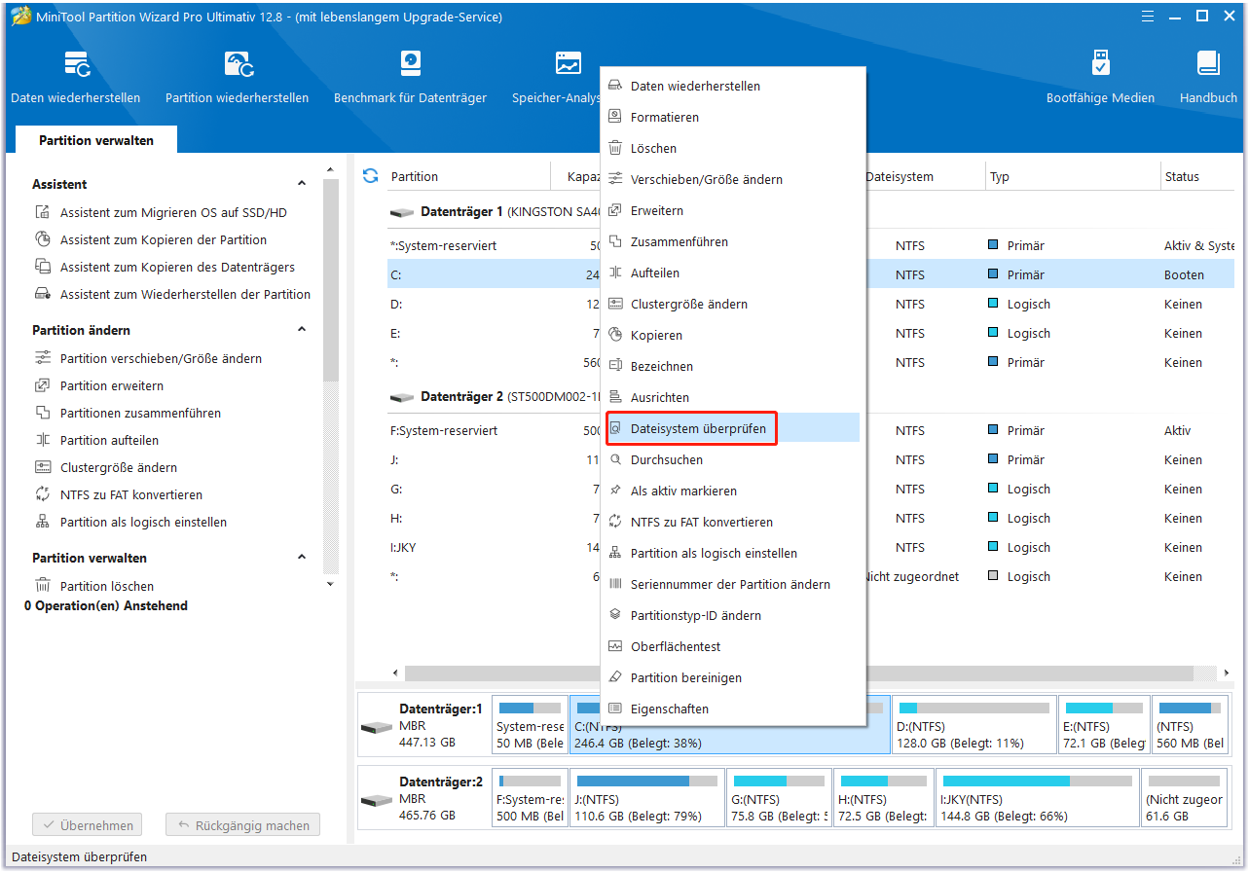1249x873 pixels.
Task: Choose Oberflächentest from context menu
Action: pos(732,646)
